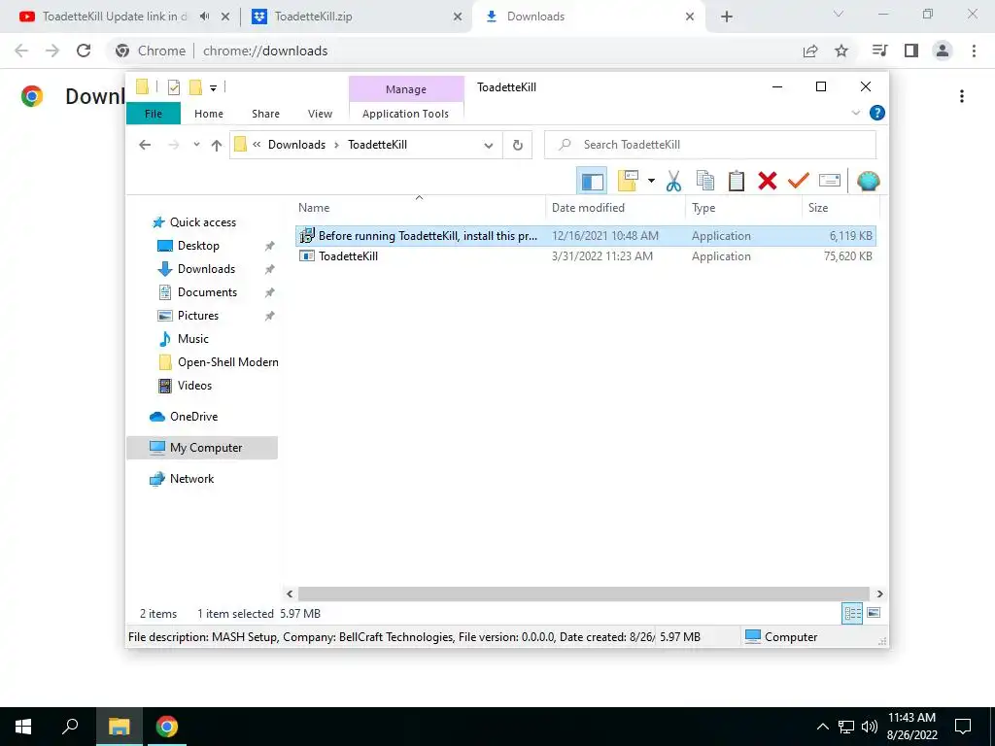Click the horizontal scrollbar in file list
Screen dimensions: 995x746
click(x=584, y=594)
